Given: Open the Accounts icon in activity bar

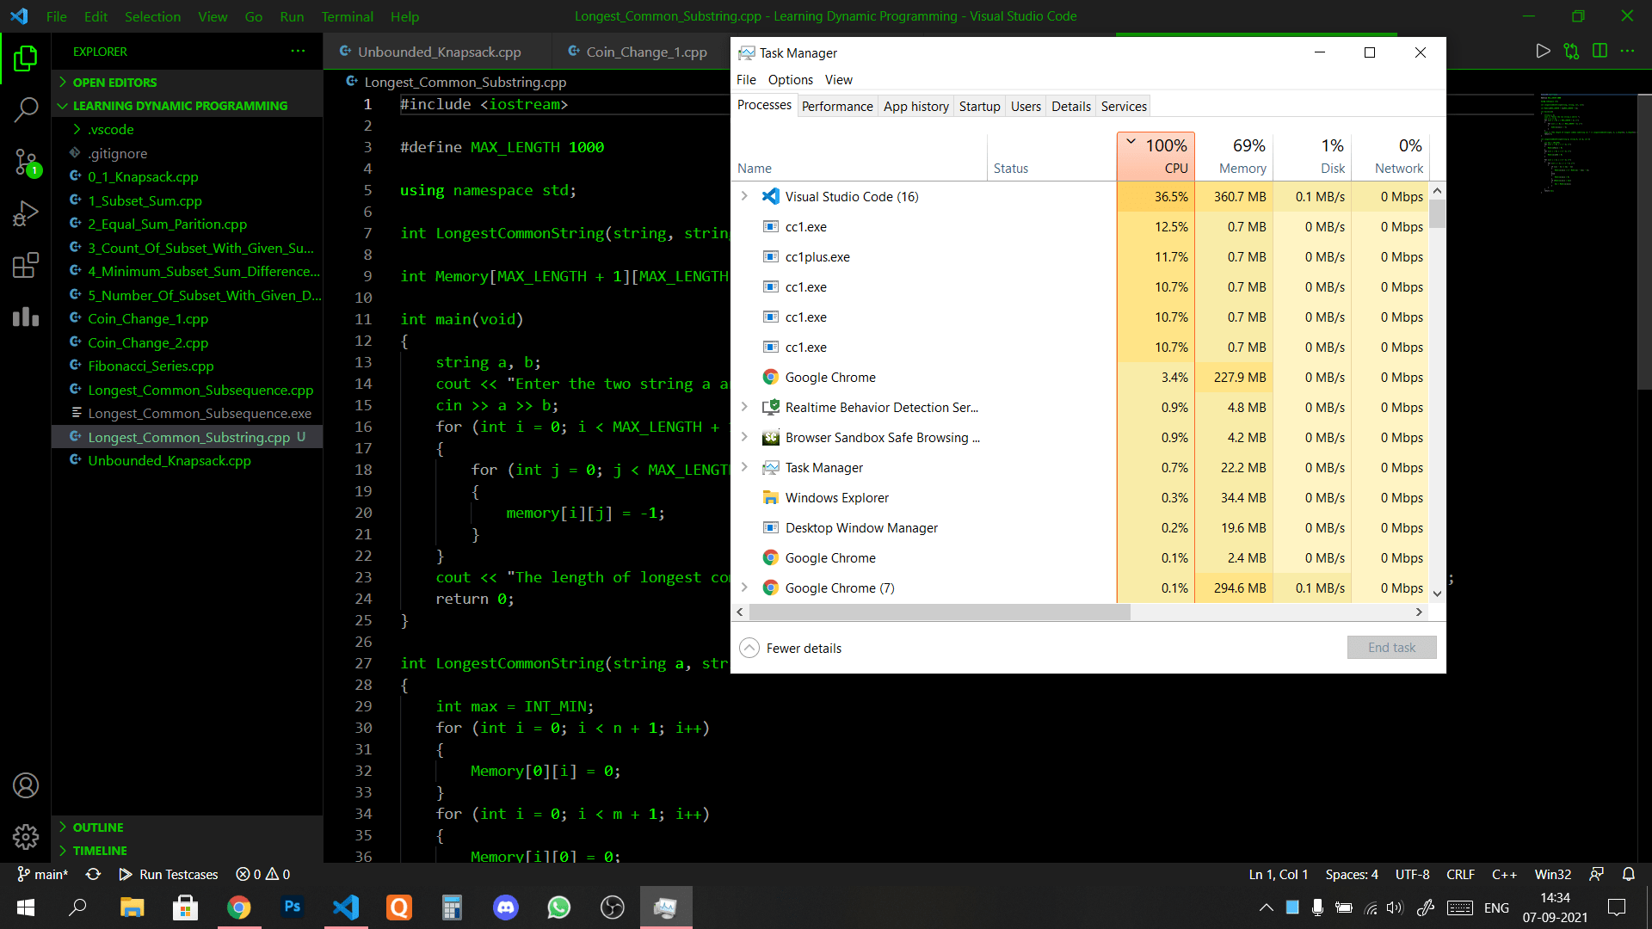Looking at the screenshot, I should [26, 785].
